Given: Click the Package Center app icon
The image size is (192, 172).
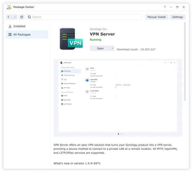Looking at the screenshot, I should coord(9,7).
